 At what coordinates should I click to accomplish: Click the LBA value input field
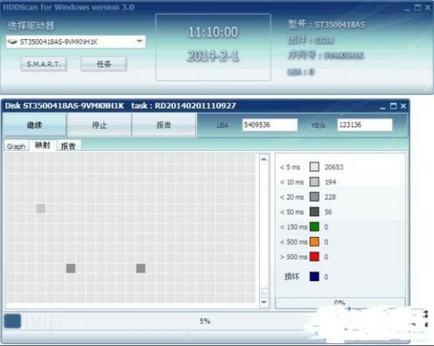click(270, 124)
